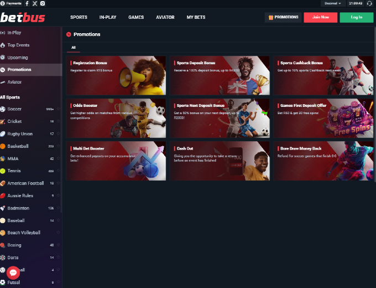Click the Aussie Rules icon
The height and width of the screenshot is (288, 376).
click(3, 196)
